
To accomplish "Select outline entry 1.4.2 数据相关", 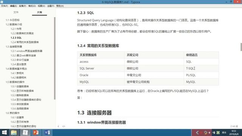I will point(19,77).
